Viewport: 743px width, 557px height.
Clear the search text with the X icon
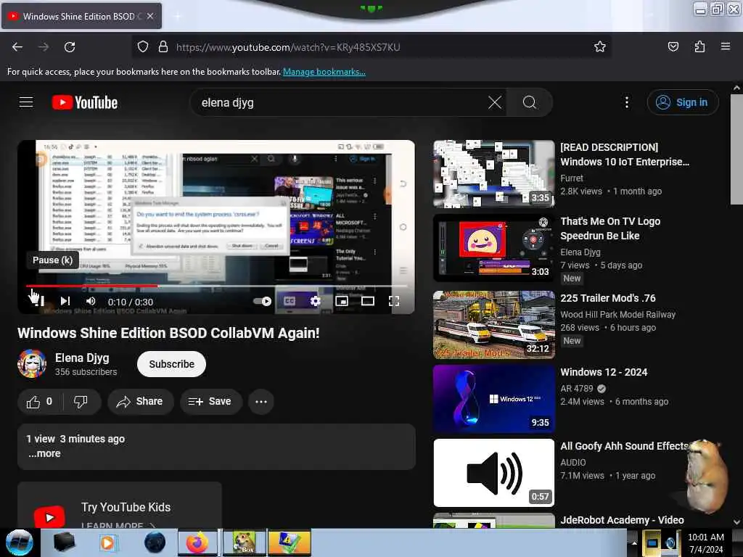pos(495,102)
